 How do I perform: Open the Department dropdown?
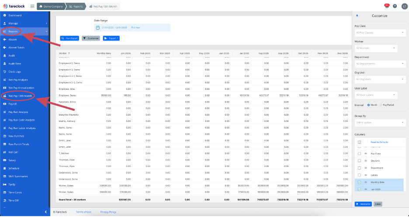[x=380, y=64]
